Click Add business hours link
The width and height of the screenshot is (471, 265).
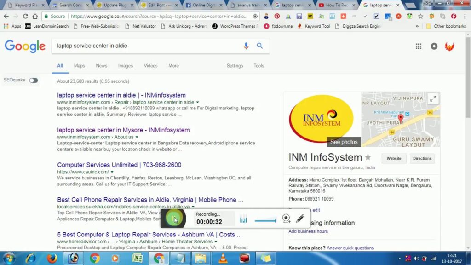point(308,231)
